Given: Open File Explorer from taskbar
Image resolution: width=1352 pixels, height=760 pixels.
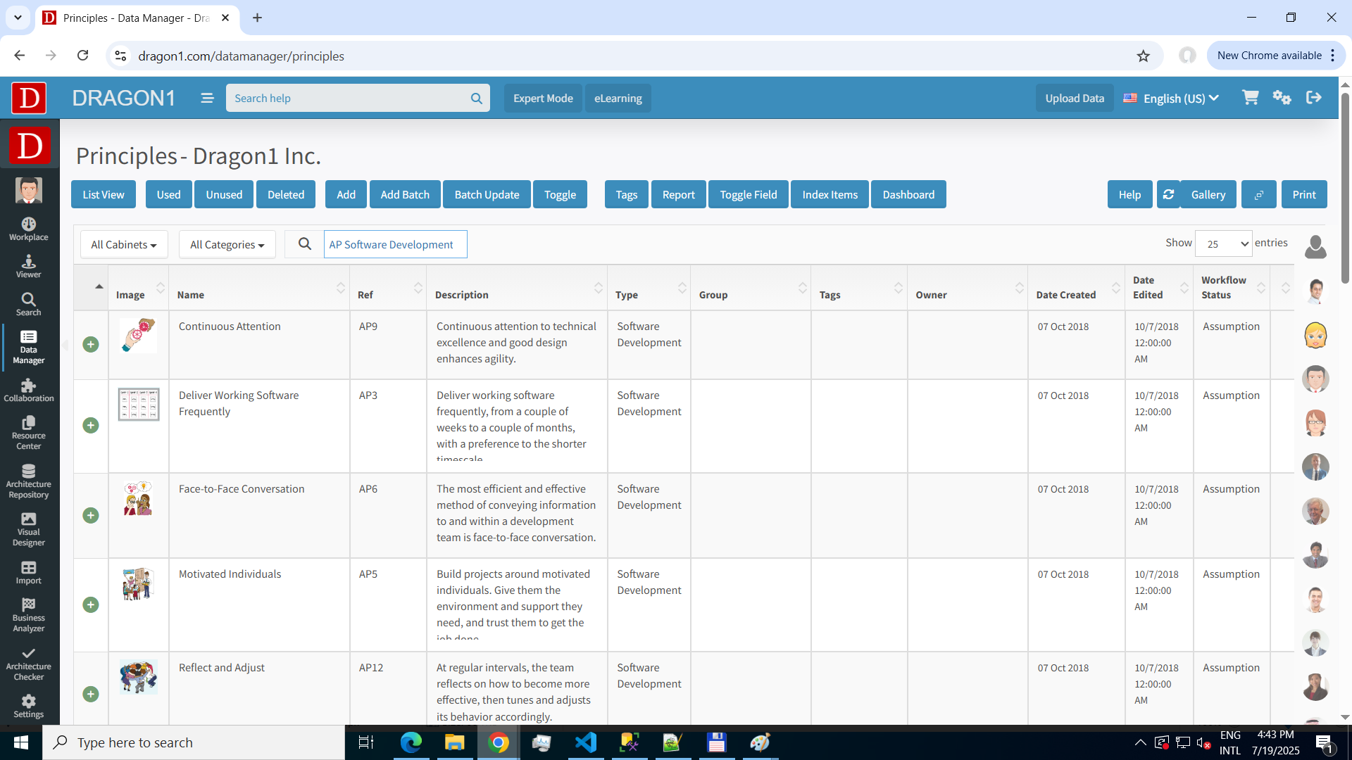Looking at the screenshot, I should coord(454,742).
